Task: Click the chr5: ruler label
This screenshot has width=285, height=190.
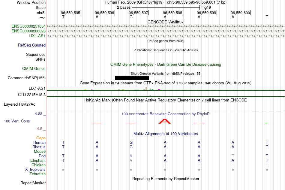Action: [x=41, y=13]
